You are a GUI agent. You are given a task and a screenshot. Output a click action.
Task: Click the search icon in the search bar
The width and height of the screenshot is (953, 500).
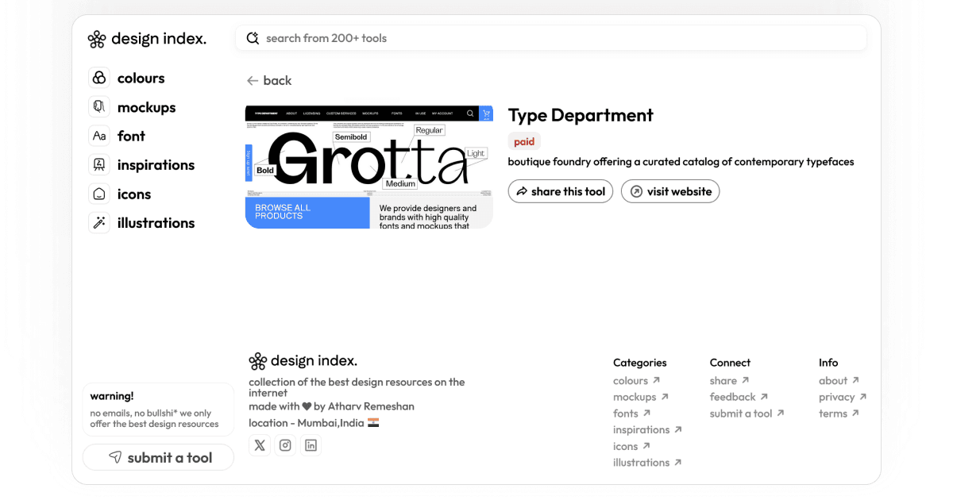[x=251, y=37]
